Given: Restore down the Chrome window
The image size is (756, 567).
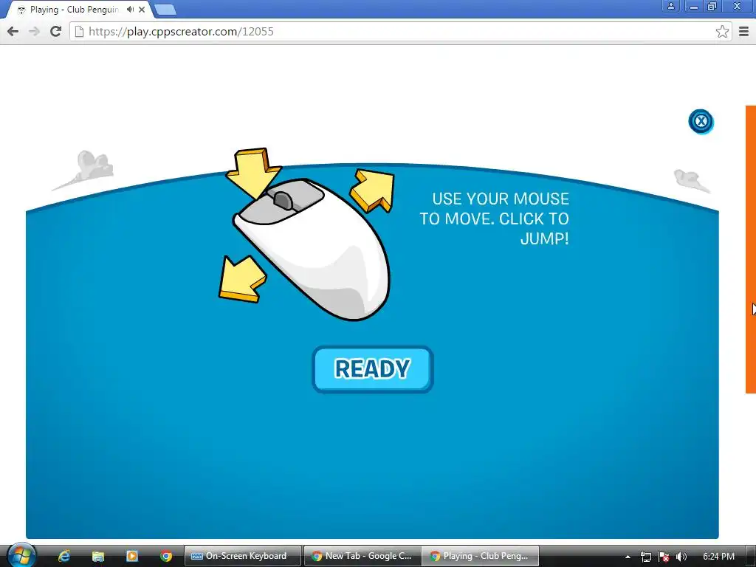Looking at the screenshot, I should [712, 6].
